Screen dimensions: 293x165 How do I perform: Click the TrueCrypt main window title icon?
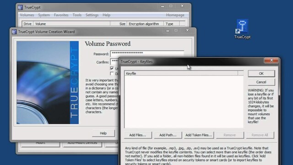pos(20,7)
